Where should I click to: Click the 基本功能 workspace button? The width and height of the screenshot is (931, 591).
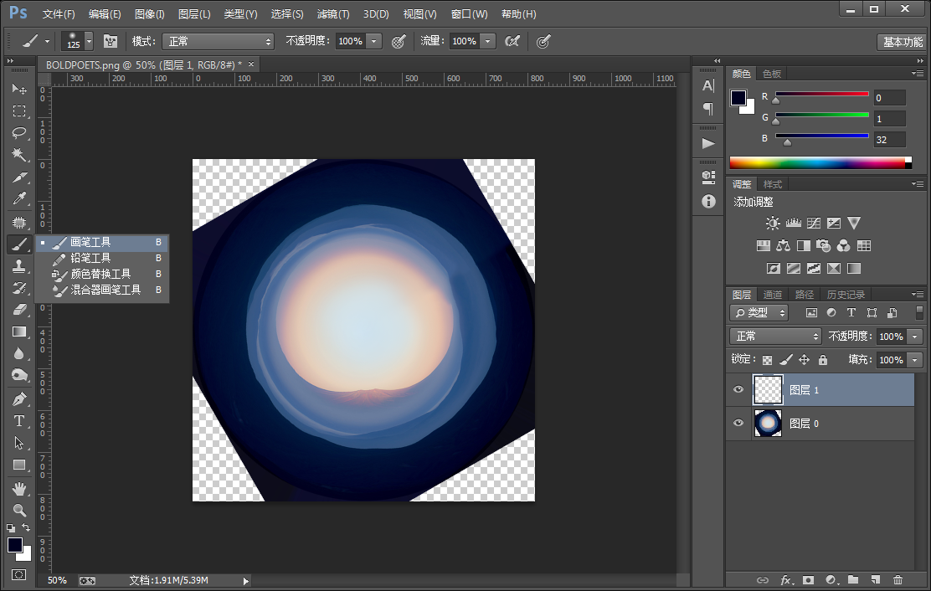902,42
